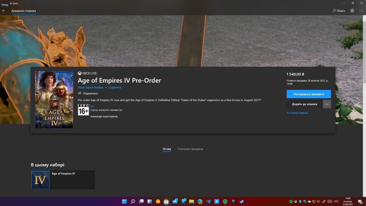Open the Mail app on taskbar
Viewport: 366px width, 206px height.
(x=175, y=201)
